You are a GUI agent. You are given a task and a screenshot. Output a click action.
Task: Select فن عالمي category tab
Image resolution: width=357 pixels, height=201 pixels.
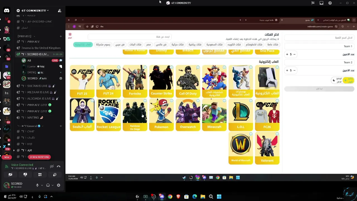(161, 45)
